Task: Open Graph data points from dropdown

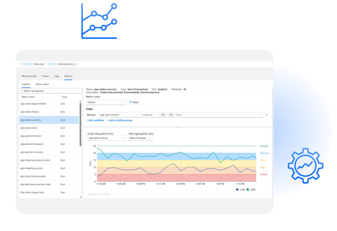Action: coord(107,138)
